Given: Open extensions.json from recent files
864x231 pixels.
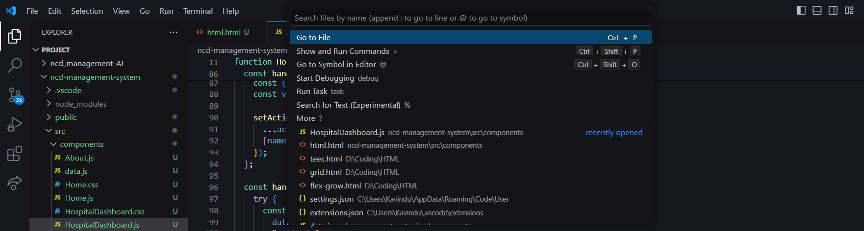Looking at the screenshot, I should [471, 212].
